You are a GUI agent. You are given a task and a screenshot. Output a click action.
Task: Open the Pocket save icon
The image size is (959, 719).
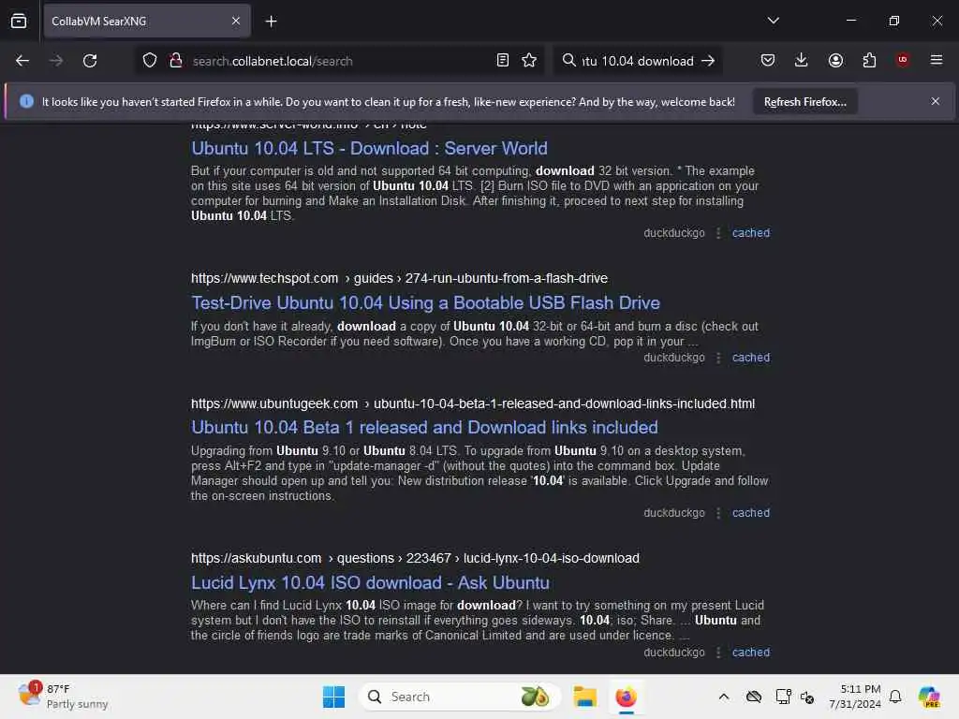pyautogui.click(x=768, y=60)
